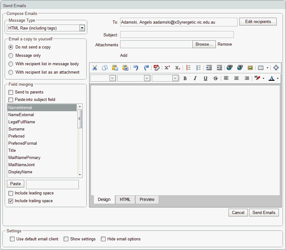This screenshot has height=250, width=286.
Task: Click the Browse... button
Action: pyautogui.click(x=204, y=44)
